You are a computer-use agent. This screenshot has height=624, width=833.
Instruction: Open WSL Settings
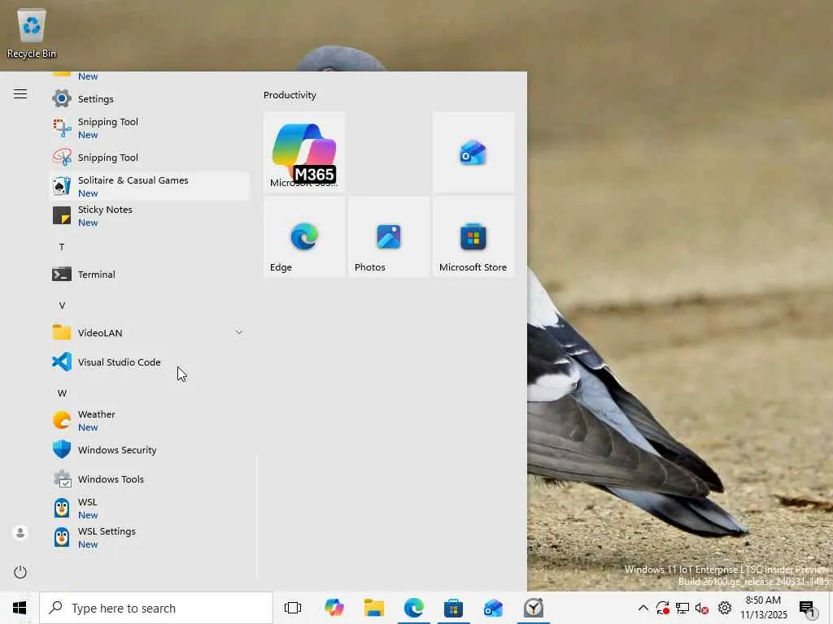150,538
